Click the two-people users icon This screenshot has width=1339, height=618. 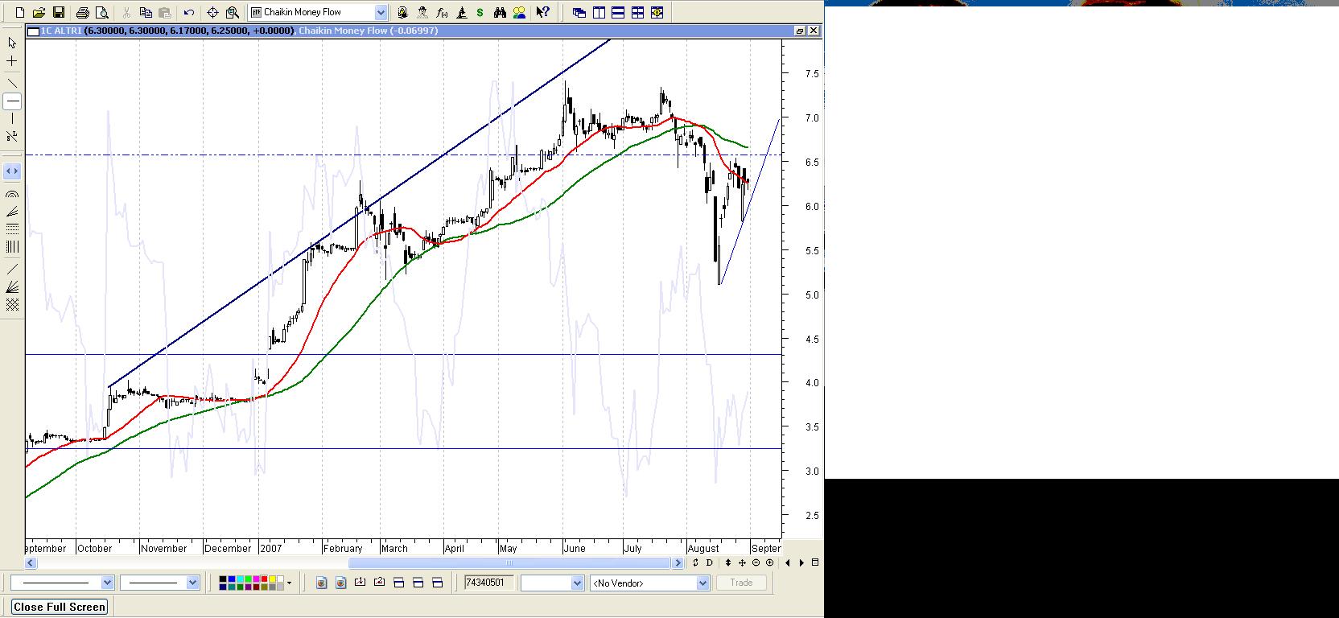519,12
